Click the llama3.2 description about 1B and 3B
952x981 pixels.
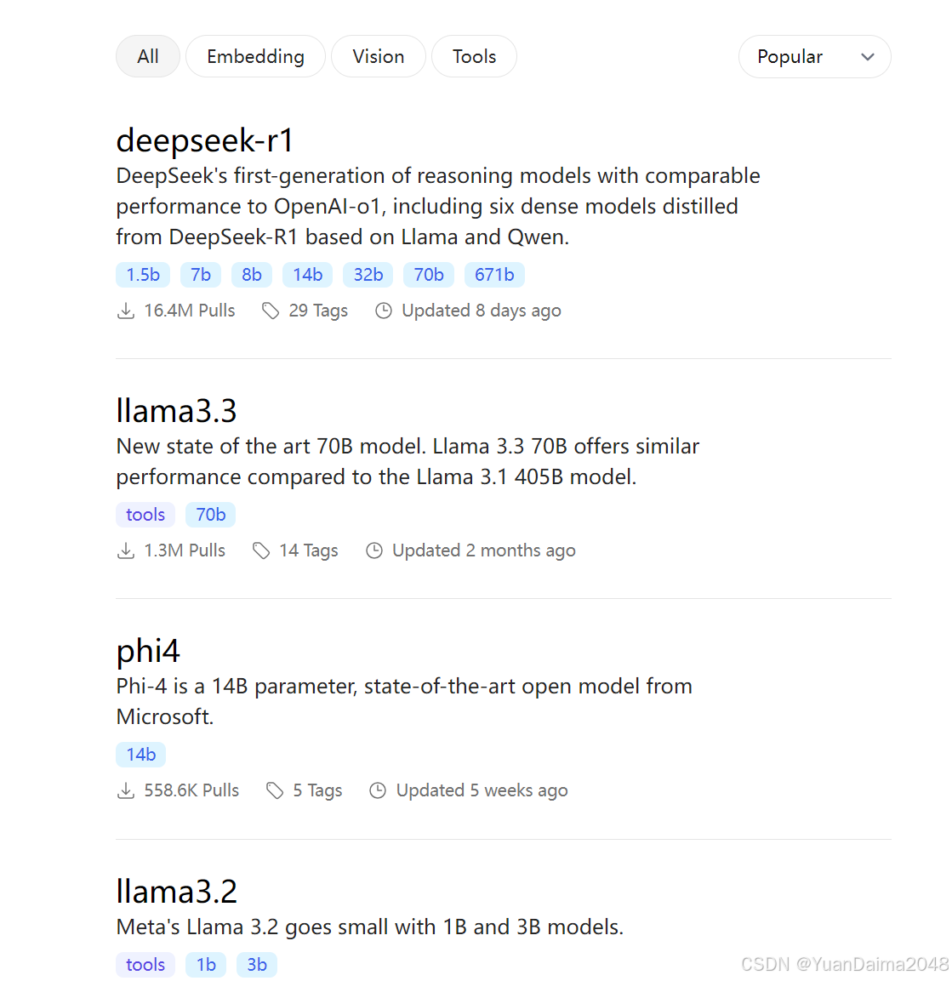pos(370,927)
